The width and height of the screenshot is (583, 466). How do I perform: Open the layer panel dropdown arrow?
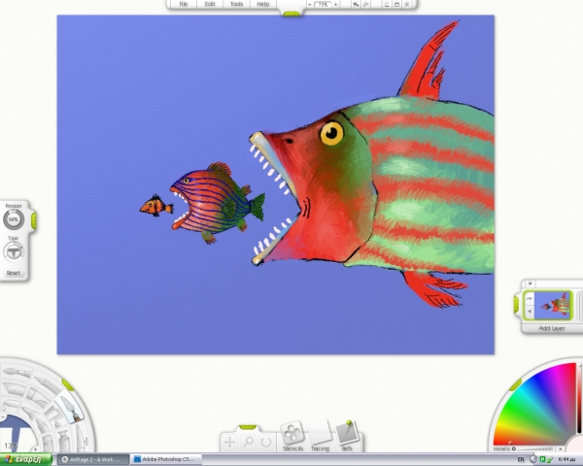[531, 283]
